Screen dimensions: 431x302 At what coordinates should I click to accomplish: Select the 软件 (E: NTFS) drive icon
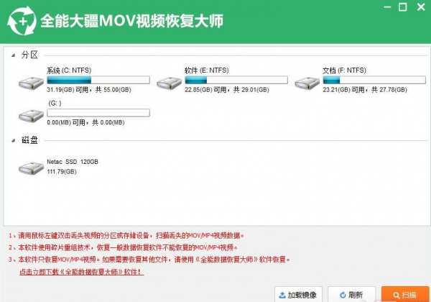169,83
